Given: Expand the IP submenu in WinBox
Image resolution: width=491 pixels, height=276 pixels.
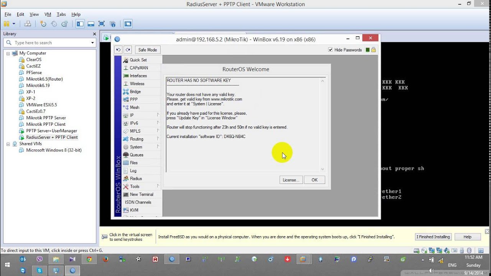Looking at the screenshot, I should [x=142, y=115].
